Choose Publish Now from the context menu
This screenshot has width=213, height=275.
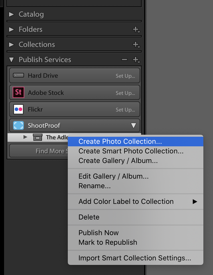point(98,233)
